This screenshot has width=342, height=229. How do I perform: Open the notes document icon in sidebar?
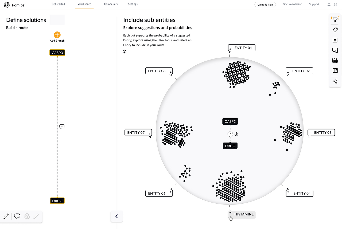(335, 40)
